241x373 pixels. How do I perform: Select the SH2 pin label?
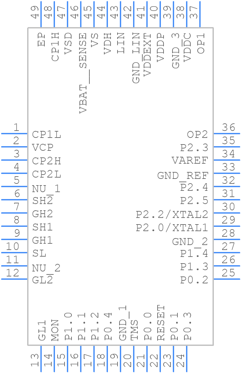coord(42,201)
